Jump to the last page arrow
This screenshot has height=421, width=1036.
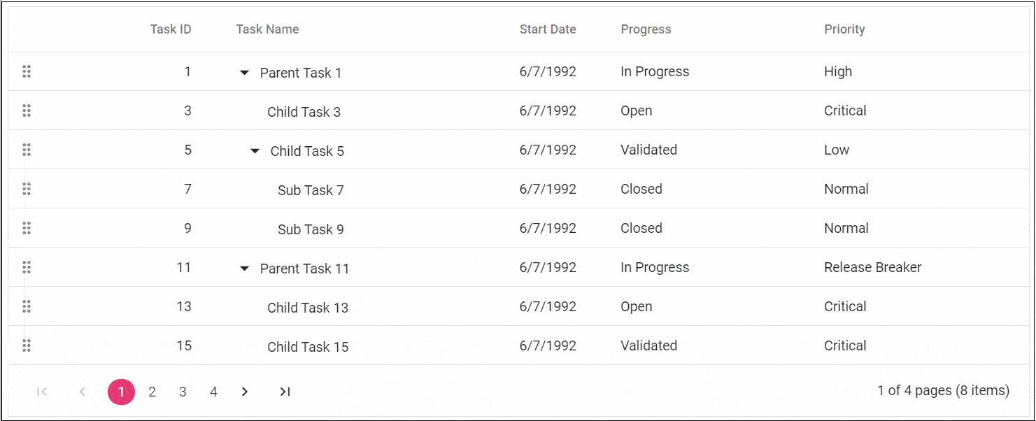click(285, 392)
